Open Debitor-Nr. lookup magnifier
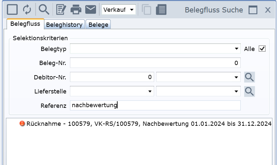 click(250, 77)
